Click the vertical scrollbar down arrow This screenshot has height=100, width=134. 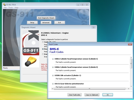pyautogui.click(x=131, y=86)
